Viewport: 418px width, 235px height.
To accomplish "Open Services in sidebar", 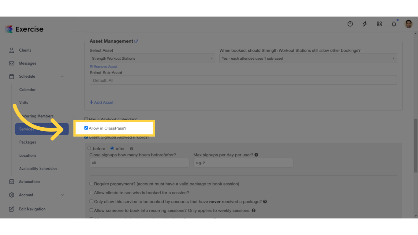I will [42, 129].
